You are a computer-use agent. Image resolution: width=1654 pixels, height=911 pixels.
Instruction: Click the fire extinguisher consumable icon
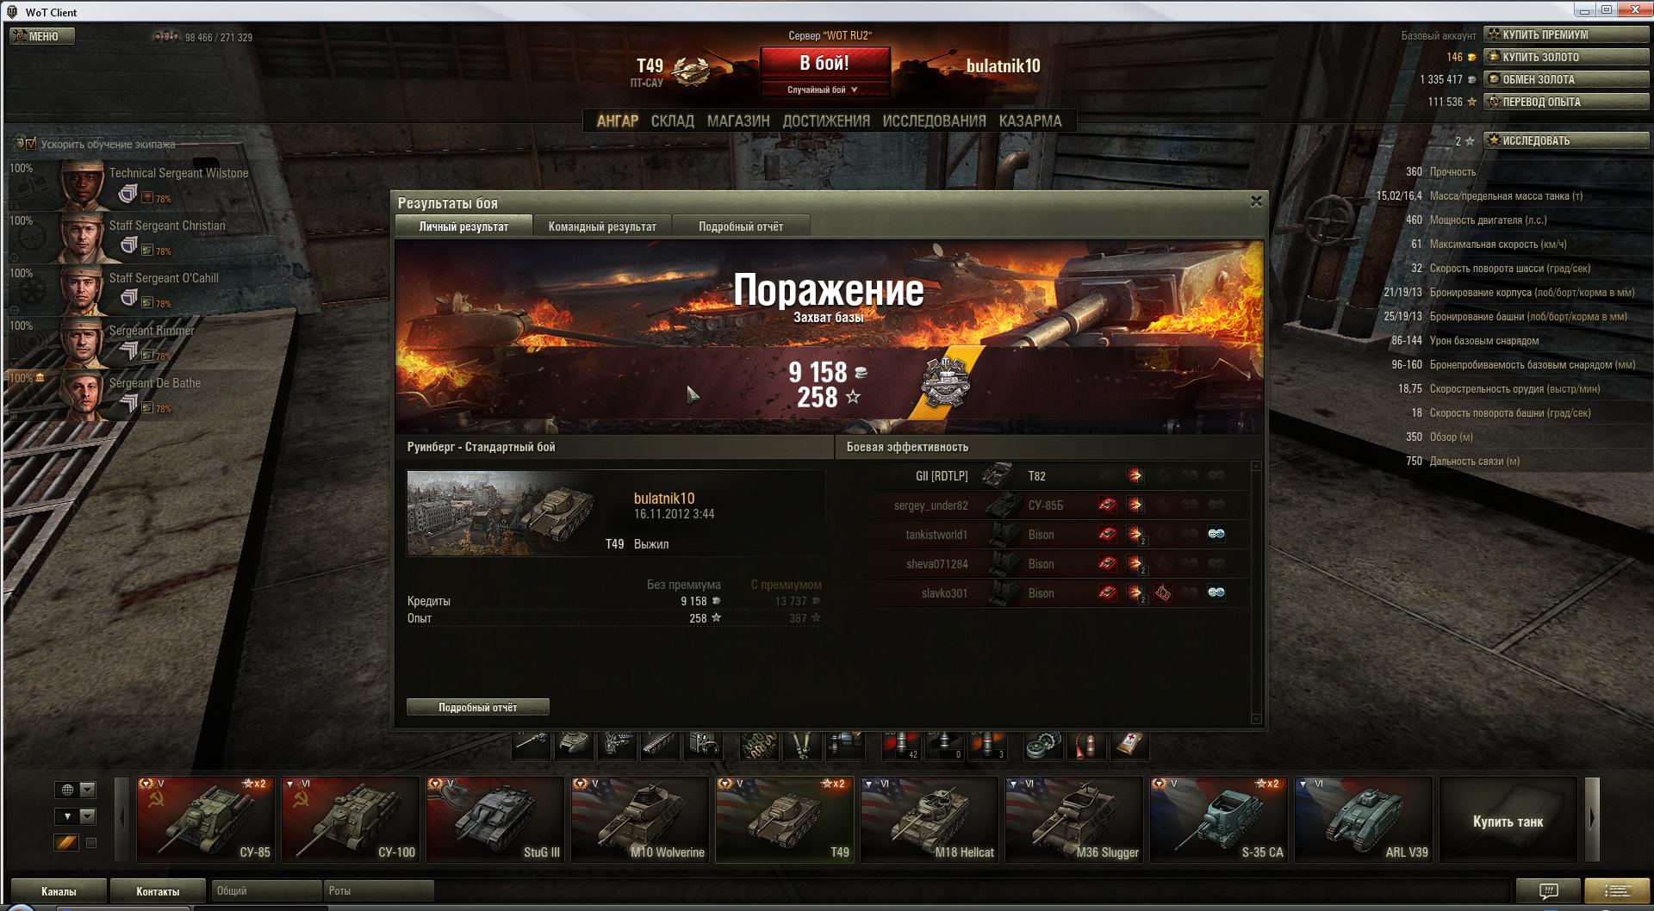1087,745
